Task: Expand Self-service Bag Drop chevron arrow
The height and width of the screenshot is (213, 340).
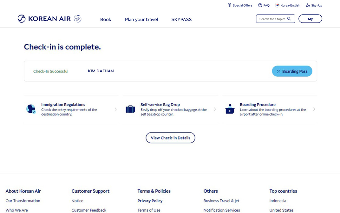Action: (x=215, y=109)
